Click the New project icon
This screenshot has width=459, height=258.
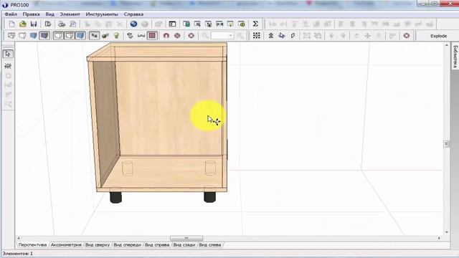click(11, 24)
